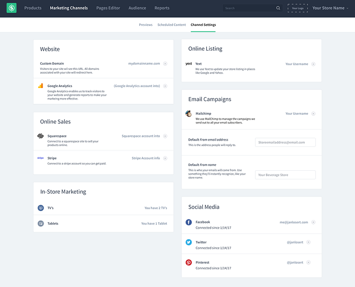Switch to the Scheduled Content tab

point(172,25)
